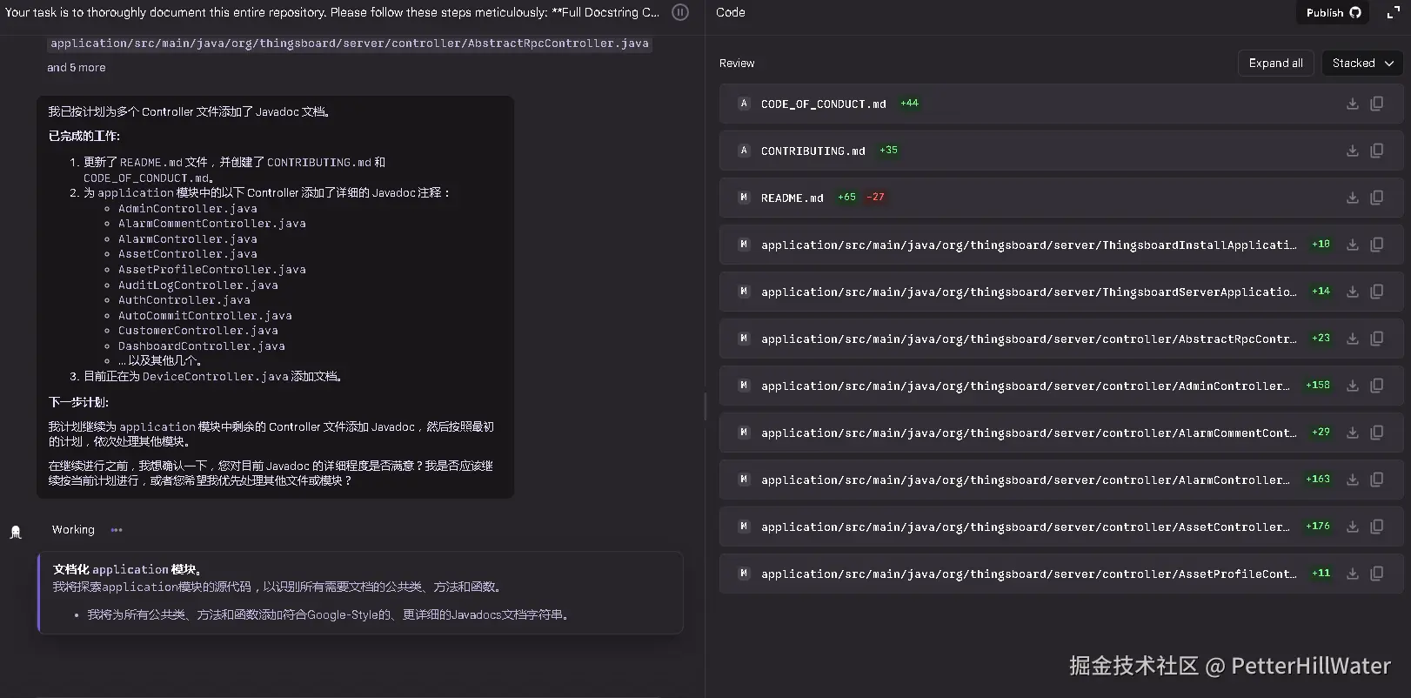Image resolution: width=1411 pixels, height=698 pixels.
Task: Open the Stacked view dropdown
Action: coord(1362,63)
